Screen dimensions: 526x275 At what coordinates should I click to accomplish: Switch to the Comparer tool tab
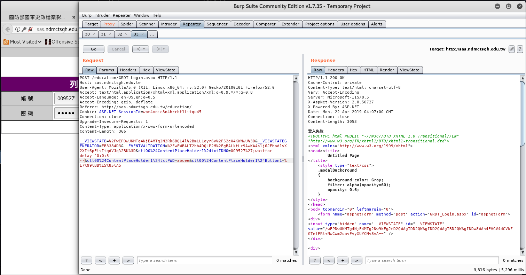click(x=266, y=24)
